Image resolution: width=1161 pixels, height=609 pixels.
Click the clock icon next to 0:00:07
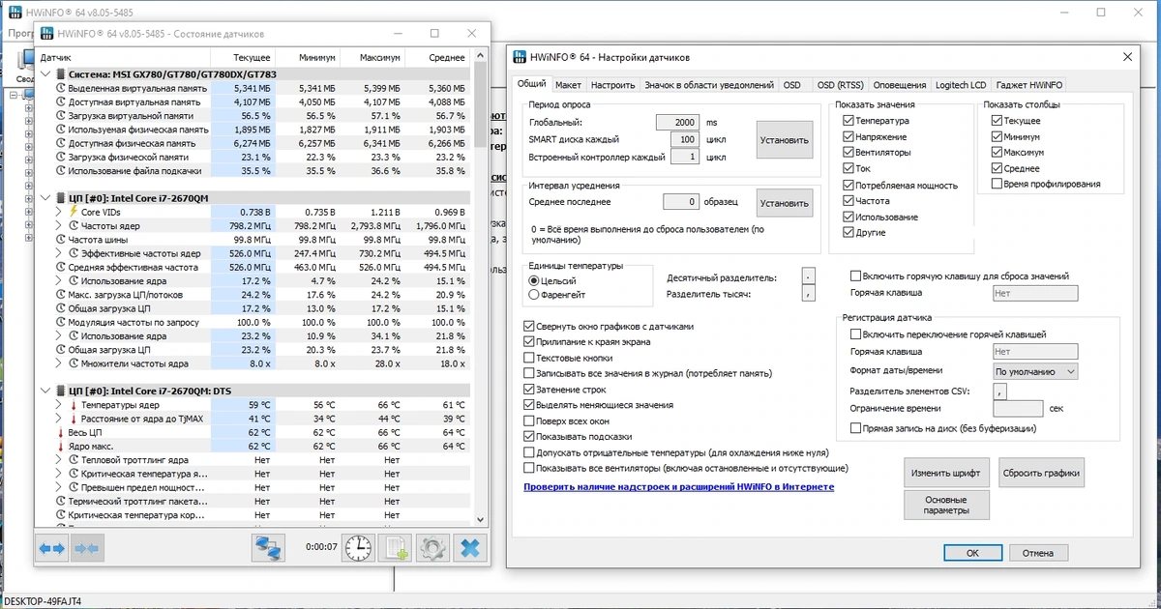coord(358,548)
